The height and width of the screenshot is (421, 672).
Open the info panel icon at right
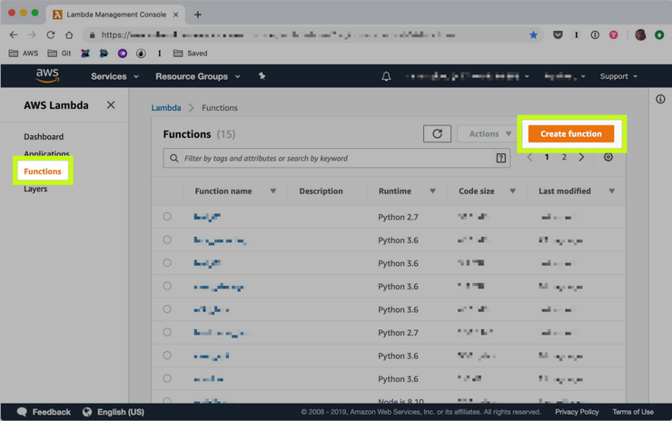coord(660,99)
